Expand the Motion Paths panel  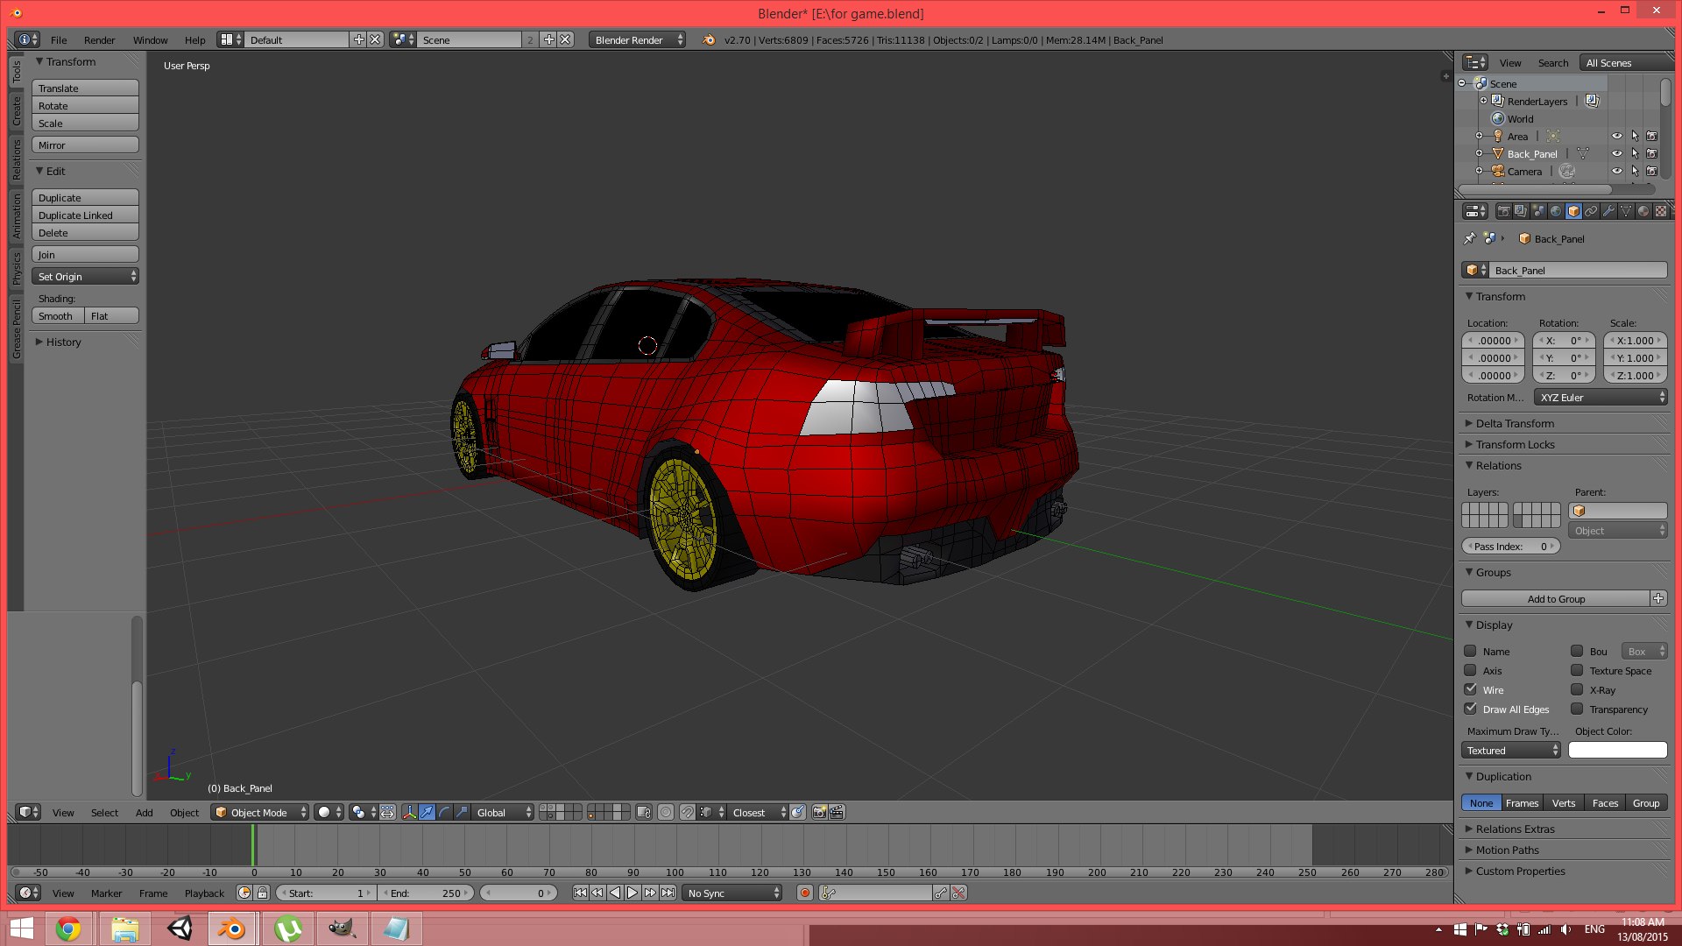(1507, 851)
